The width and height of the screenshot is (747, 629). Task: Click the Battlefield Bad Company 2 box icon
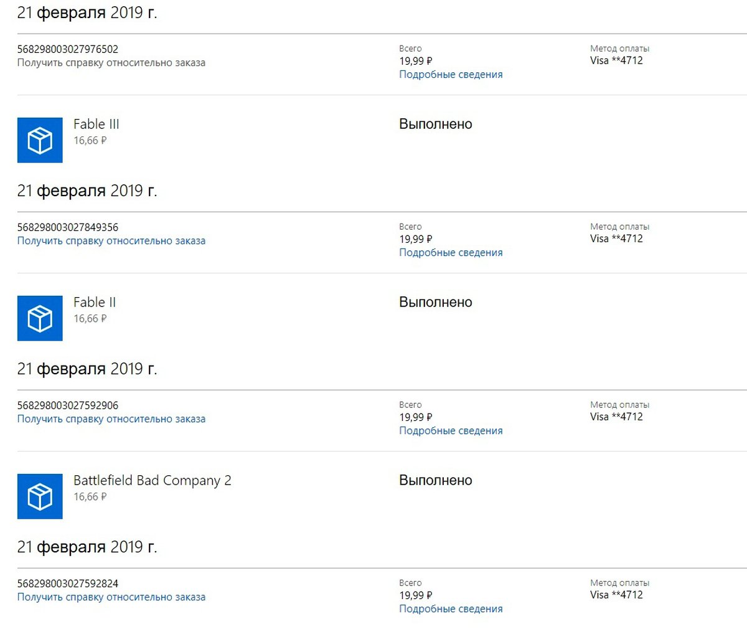[40, 496]
